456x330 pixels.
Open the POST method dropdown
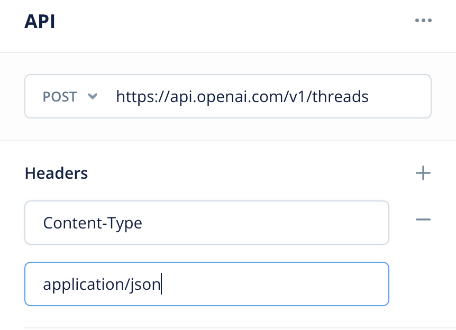coord(70,96)
